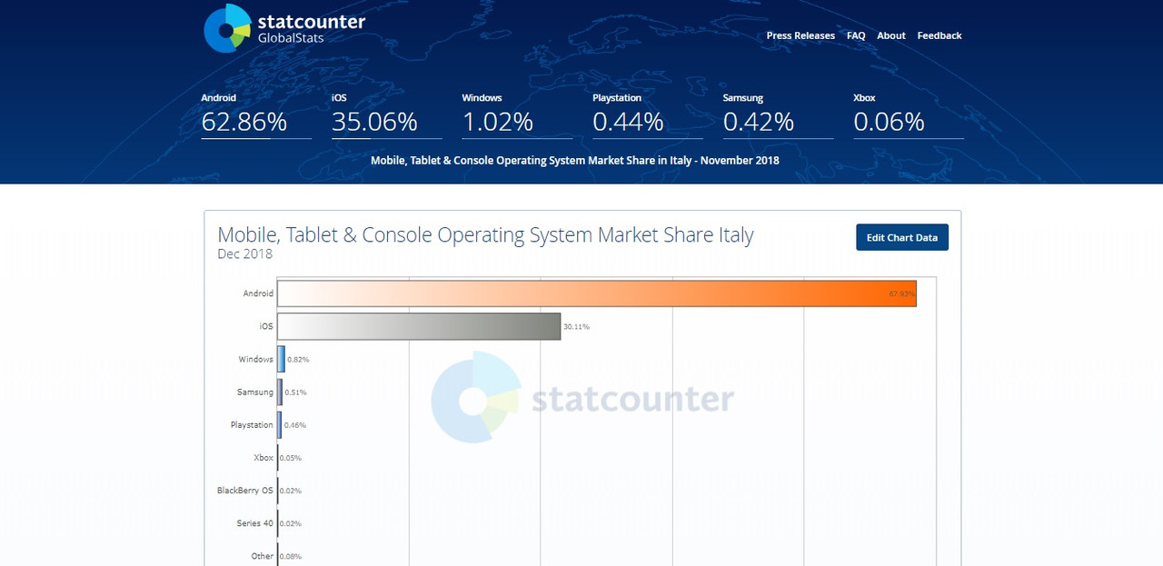Click the Playstation axis label

252,424
